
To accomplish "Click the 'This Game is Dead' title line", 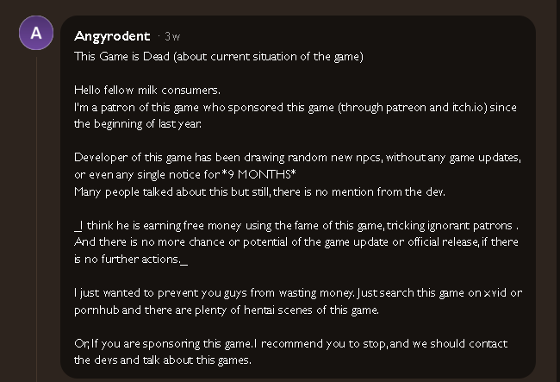I will (219, 56).
